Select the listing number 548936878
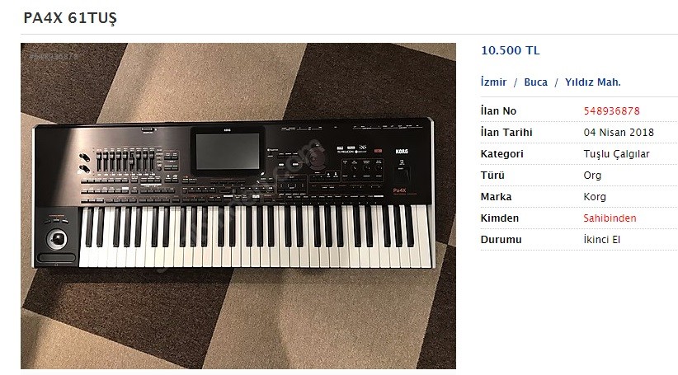The image size is (678, 375). point(611,111)
